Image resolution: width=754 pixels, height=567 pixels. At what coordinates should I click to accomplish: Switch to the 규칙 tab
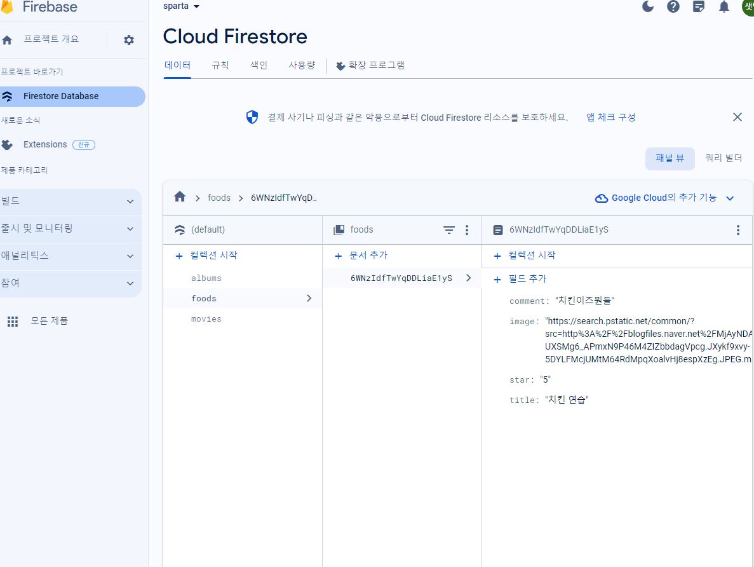click(x=220, y=65)
